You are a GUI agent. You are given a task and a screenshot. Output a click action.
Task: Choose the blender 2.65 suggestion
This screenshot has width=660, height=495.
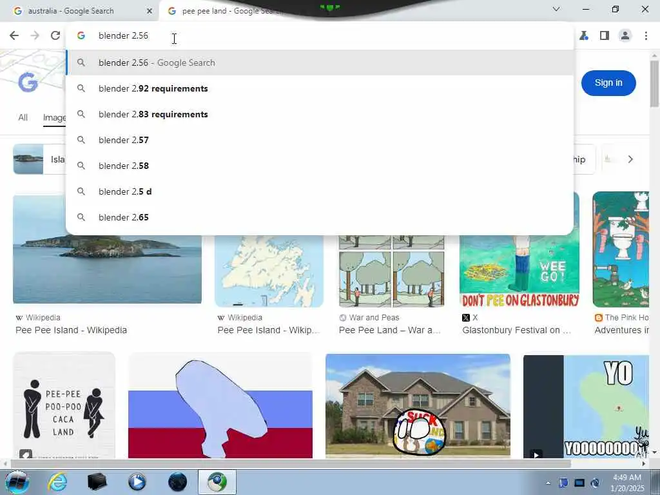[x=320, y=217]
